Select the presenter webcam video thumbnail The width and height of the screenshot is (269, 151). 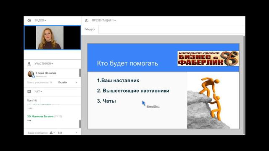click(52, 38)
